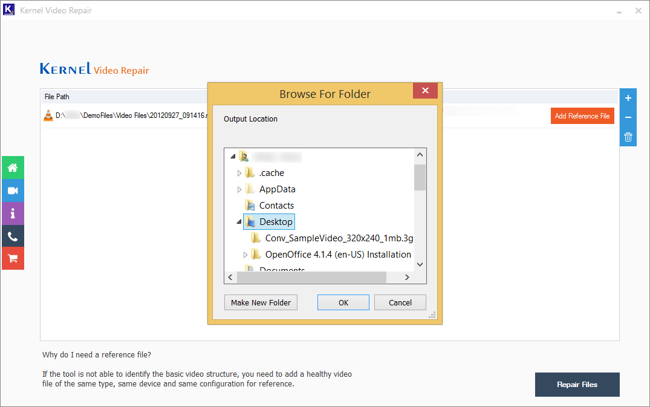Click the horizontal scroll left arrow
650x407 pixels.
(x=230, y=277)
